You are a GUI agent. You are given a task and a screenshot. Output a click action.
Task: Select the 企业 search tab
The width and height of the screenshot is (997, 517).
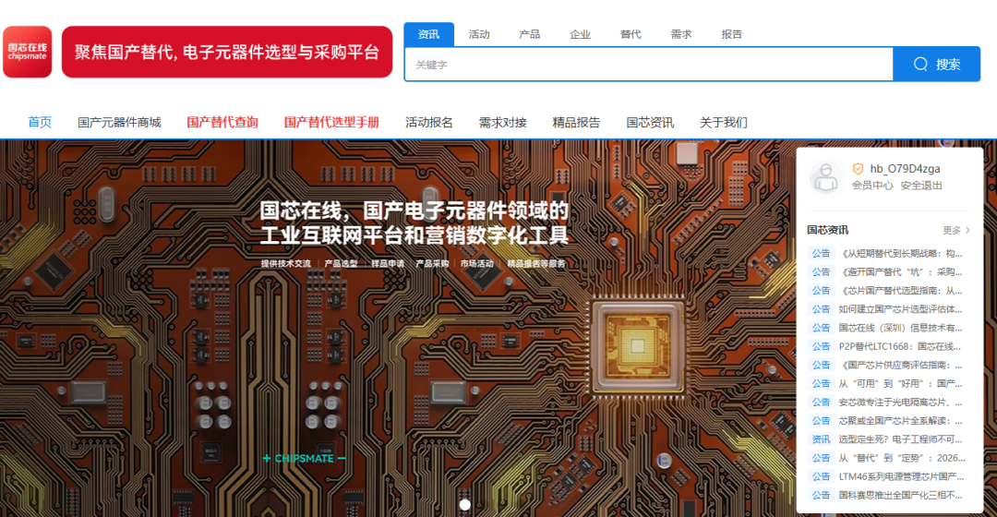pyautogui.click(x=580, y=34)
